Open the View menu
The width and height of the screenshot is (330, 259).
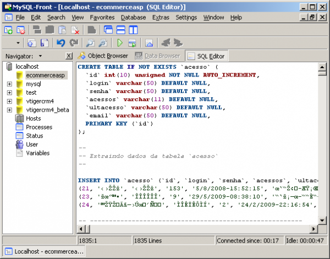(x=78, y=18)
